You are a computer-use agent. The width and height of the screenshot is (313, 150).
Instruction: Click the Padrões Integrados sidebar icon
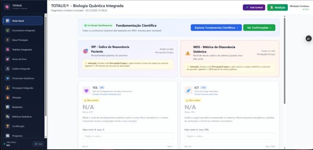click(8, 50)
